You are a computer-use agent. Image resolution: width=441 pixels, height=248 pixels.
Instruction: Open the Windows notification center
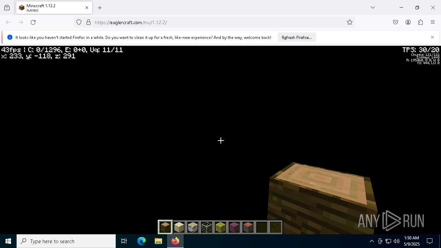coord(430,241)
